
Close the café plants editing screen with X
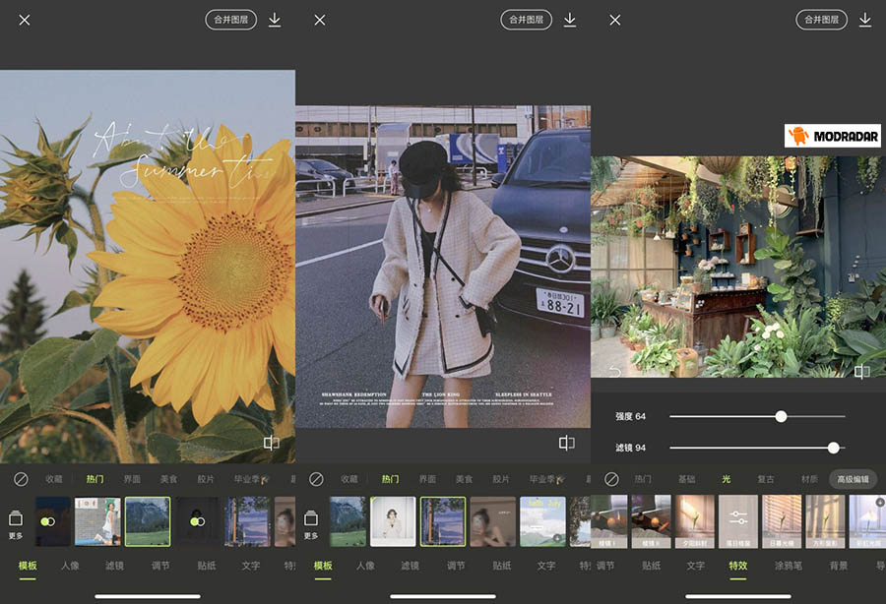pyautogui.click(x=615, y=20)
